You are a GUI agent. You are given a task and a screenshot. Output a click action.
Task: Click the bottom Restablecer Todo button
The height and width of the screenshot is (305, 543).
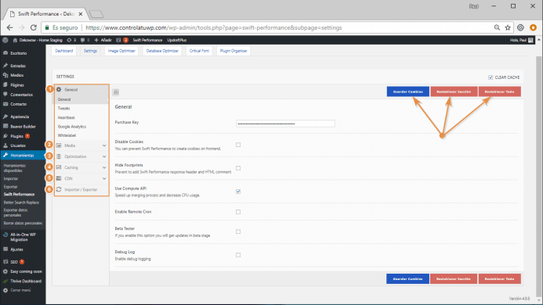click(x=499, y=278)
